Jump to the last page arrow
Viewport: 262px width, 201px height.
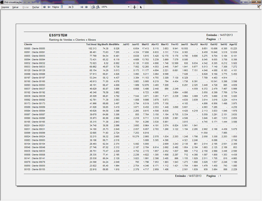86,7
